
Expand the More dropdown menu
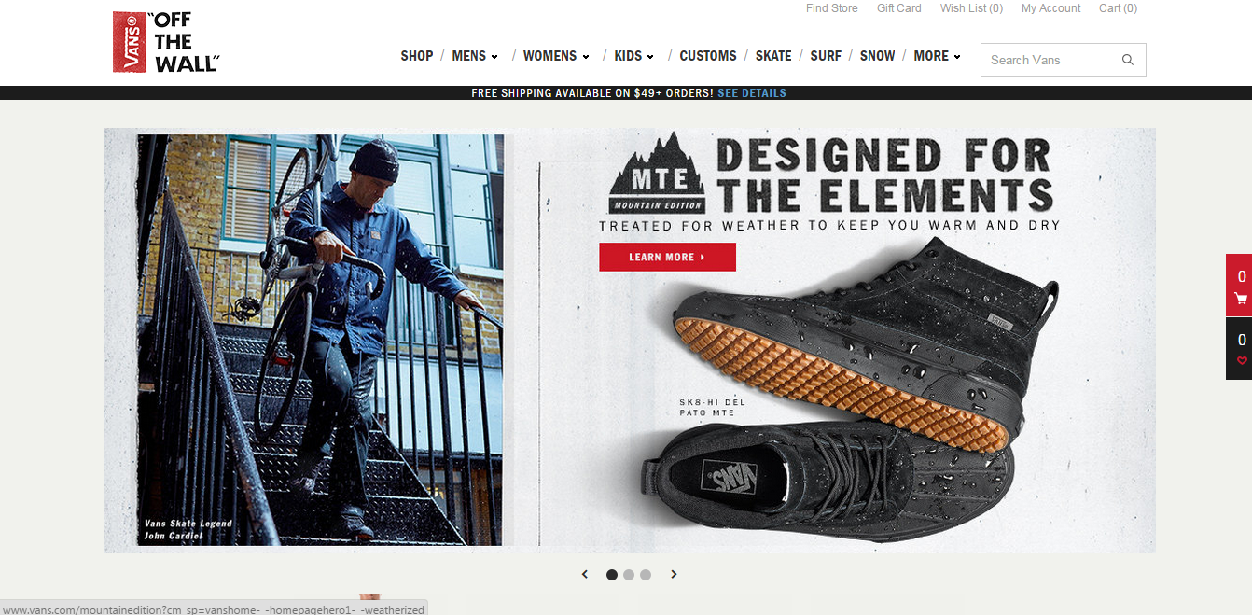coord(938,56)
